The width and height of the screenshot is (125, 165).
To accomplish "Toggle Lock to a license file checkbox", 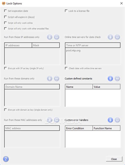I will click(66, 11).
